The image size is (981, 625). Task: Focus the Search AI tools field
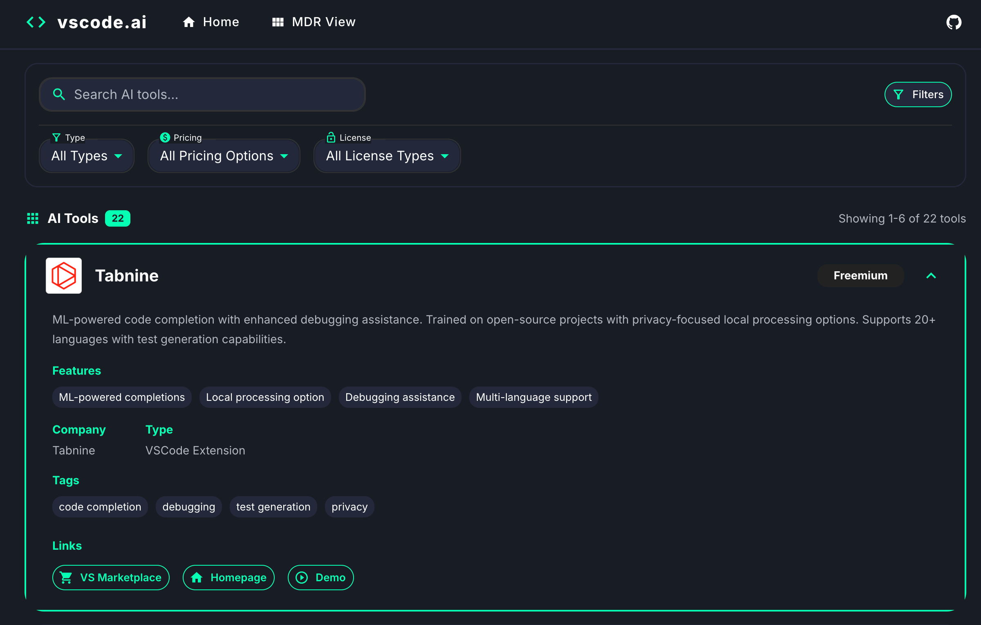point(213,94)
